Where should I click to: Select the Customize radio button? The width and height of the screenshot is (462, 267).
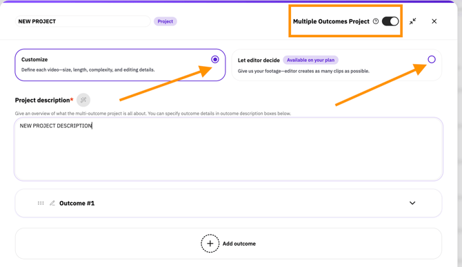(x=215, y=59)
